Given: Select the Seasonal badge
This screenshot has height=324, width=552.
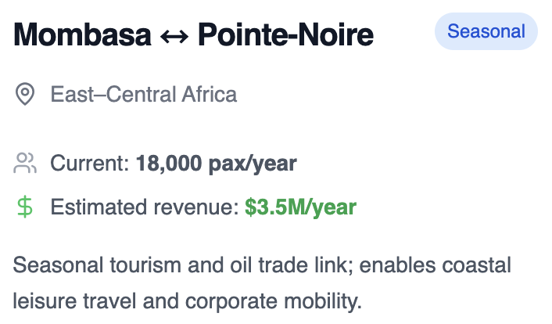Looking at the screenshot, I should tap(486, 31).
